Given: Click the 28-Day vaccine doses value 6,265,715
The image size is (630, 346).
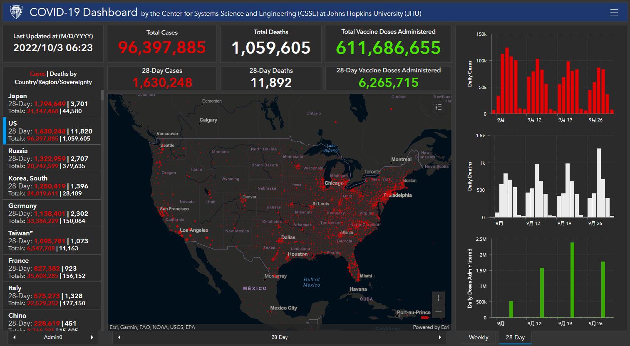Looking at the screenshot, I should (388, 82).
